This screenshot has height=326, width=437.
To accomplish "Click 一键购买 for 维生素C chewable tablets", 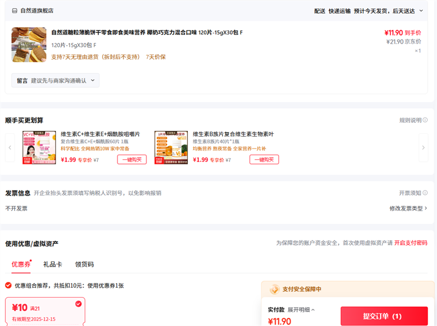I will 132,159.
